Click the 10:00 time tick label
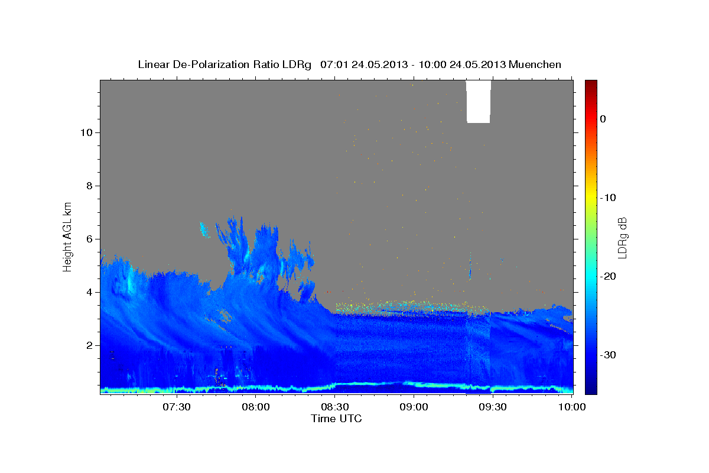This screenshot has height=473, width=709. click(571, 407)
